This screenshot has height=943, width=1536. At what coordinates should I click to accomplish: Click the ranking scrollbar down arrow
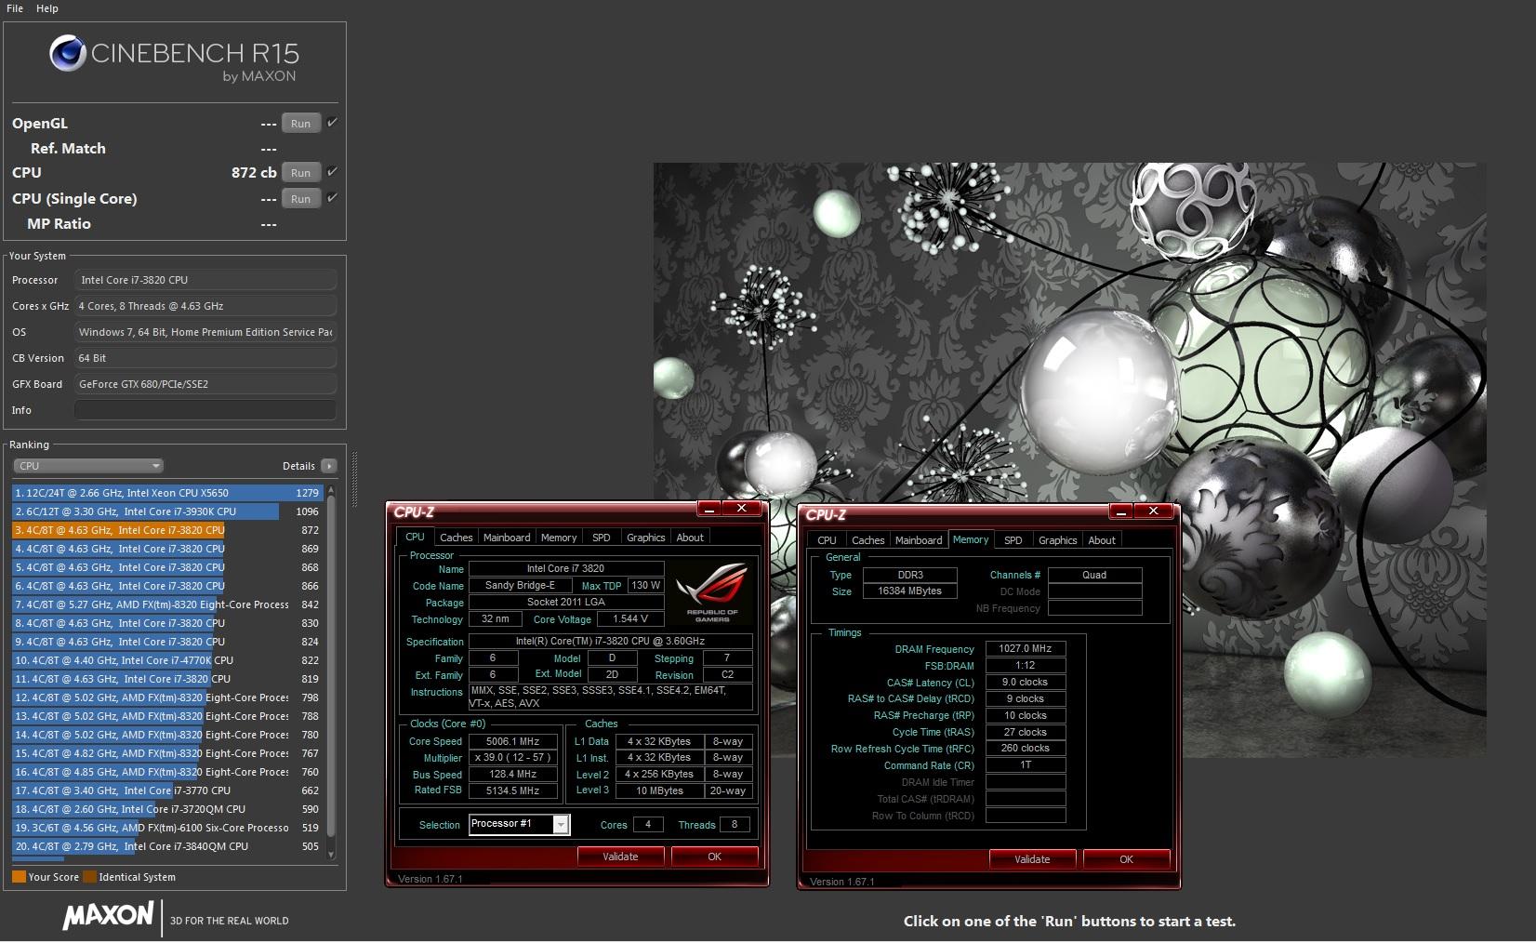331,855
